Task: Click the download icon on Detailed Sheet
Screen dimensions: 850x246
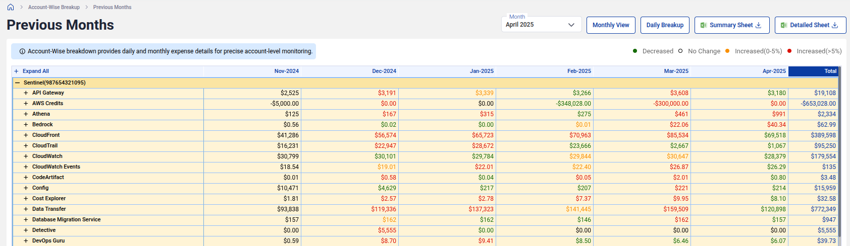Action: tap(835, 25)
